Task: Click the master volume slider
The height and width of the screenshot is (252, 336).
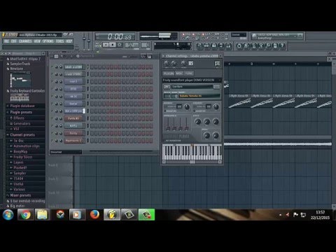Action: [x=84, y=41]
